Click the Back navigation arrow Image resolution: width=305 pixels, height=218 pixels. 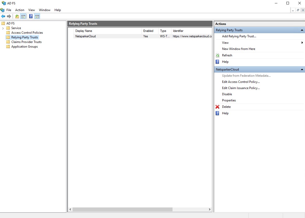pos(3,16)
